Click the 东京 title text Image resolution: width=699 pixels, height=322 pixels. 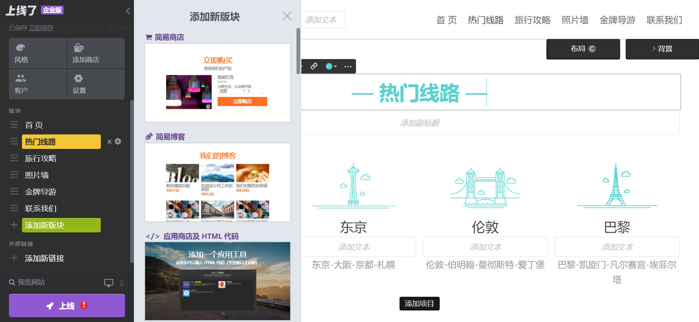353,227
